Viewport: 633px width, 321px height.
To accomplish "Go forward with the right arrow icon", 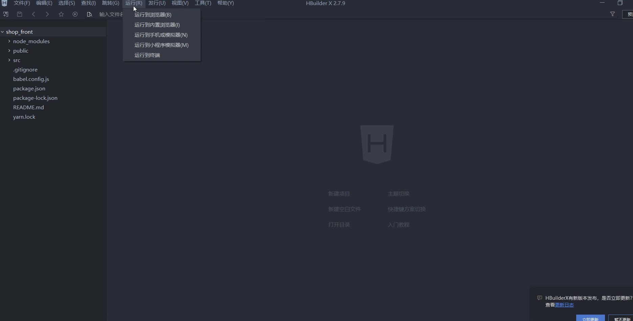I will (x=47, y=14).
